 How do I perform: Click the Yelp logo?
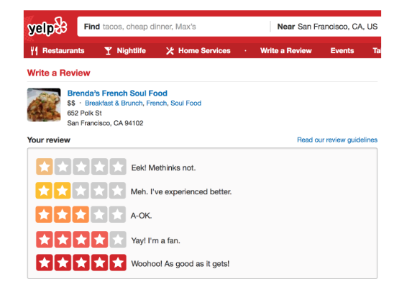pos(47,27)
